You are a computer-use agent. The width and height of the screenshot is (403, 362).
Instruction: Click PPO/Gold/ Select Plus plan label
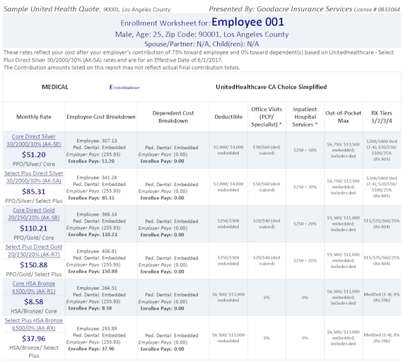(34, 274)
